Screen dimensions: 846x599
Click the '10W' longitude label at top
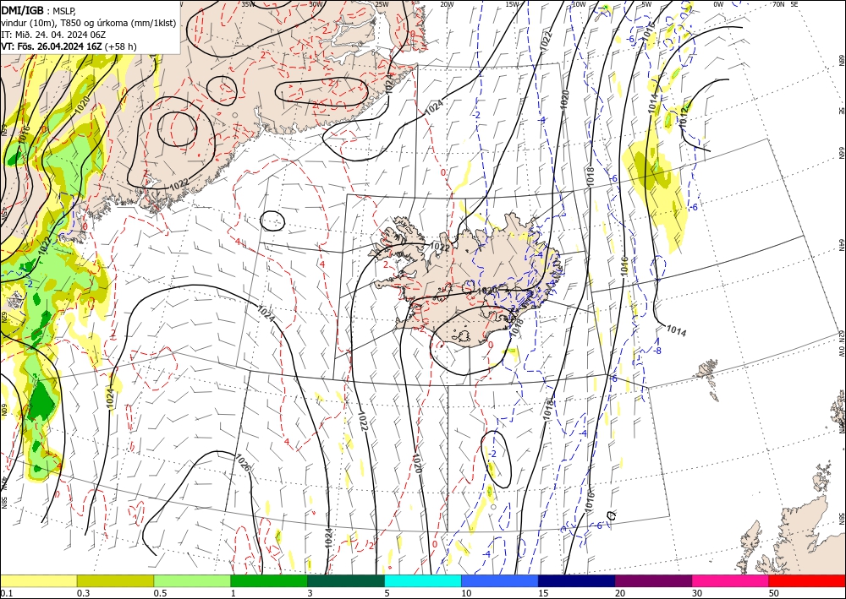(x=579, y=4)
